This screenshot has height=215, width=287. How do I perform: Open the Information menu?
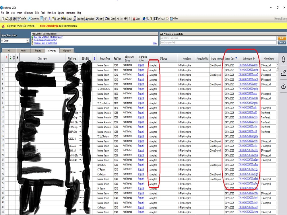[71, 13]
